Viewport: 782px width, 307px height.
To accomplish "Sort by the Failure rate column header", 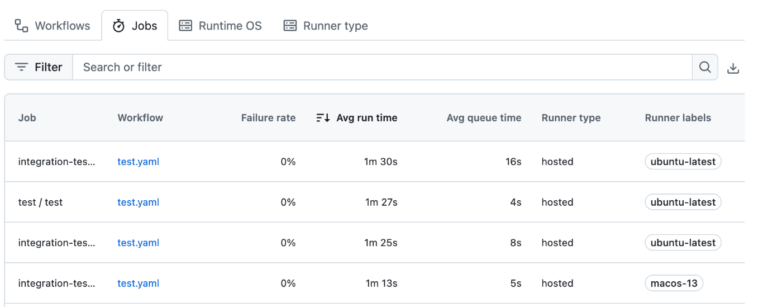I will click(268, 117).
